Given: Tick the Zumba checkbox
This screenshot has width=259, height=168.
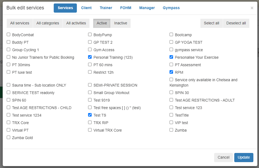Looking at the screenshot, I should 171,130.
